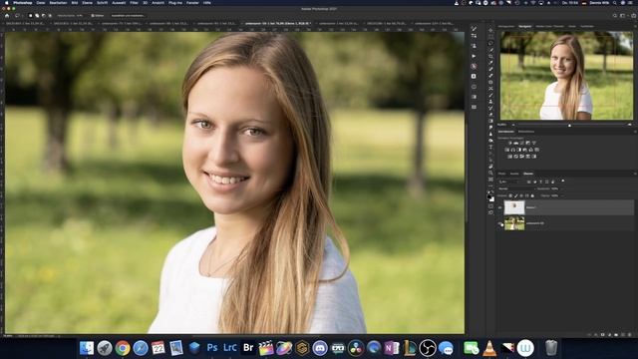Click the Weiche Kante input field

(80, 16)
